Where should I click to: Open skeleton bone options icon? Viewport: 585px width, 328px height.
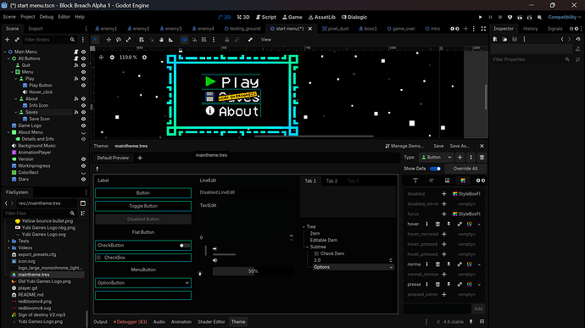click(x=250, y=40)
